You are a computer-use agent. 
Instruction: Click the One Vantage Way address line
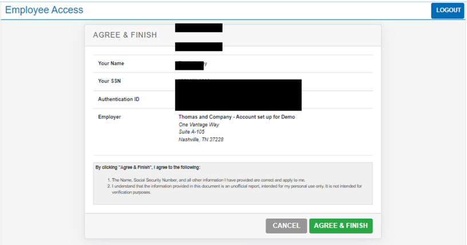click(199, 125)
